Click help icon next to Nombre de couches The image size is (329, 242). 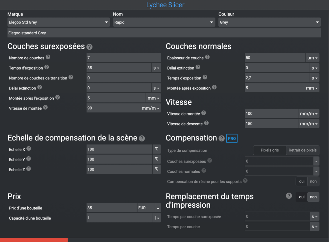(x=48, y=57)
